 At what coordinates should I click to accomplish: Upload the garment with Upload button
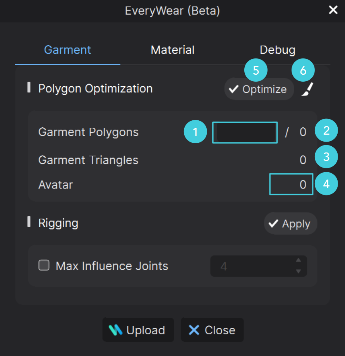pos(138,330)
